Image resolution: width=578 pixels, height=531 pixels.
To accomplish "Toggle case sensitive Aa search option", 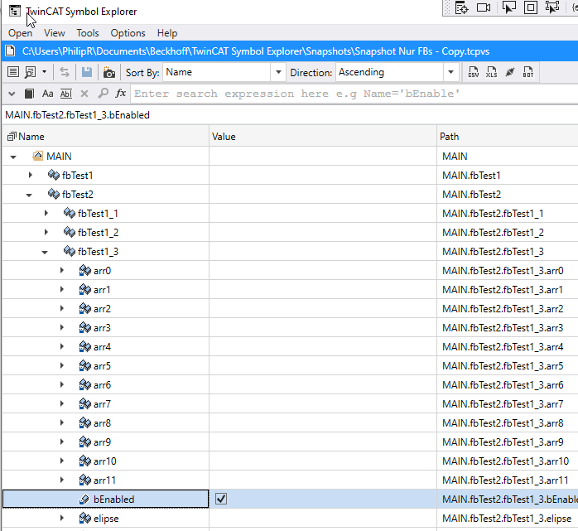I will pos(47,94).
